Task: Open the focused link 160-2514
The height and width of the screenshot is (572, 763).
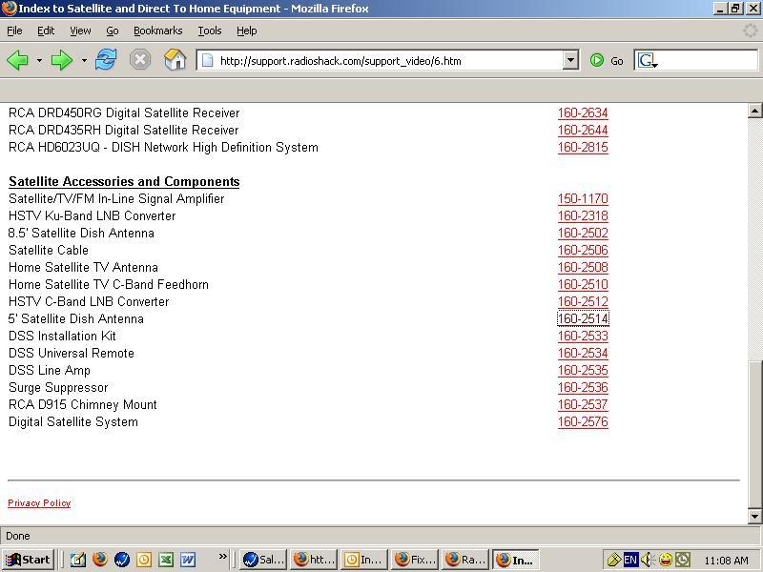Action: pyautogui.click(x=583, y=319)
